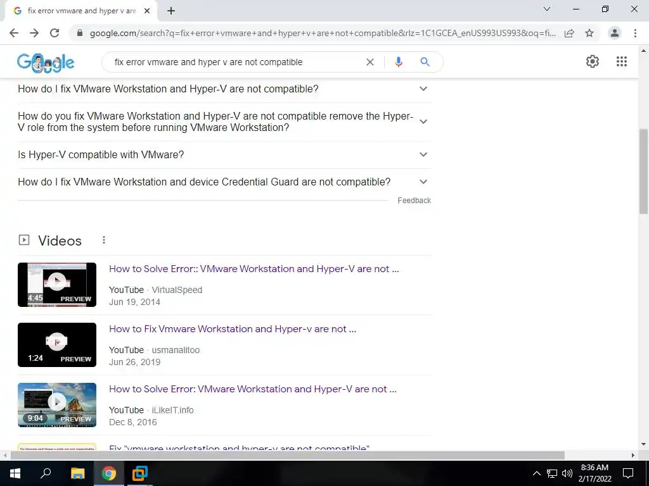Viewport: 649px width, 486px height.
Task: Open Videos section three-dot options
Action: click(104, 240)
